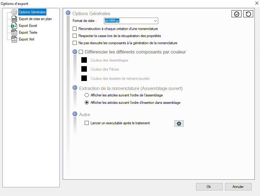Screen dimensions: 260x196
Task: Collapse Extraction de la nomenclature section
Action: pos(75,88)
